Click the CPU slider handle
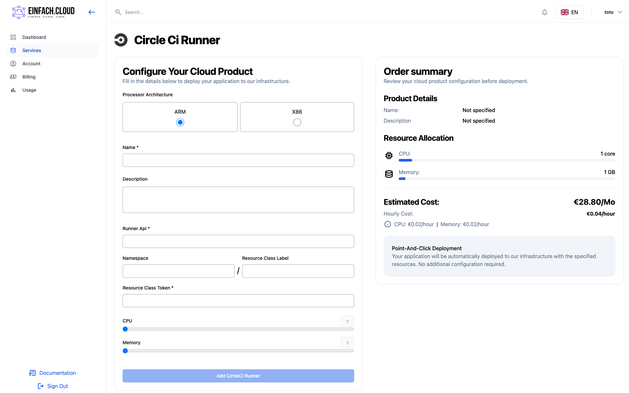 coord(125,329)
